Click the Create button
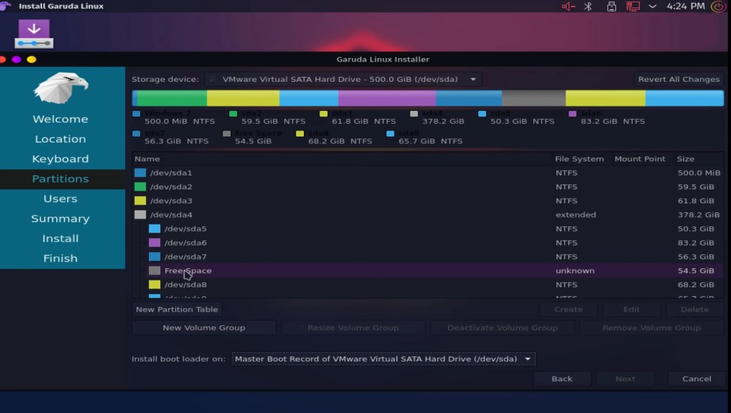The image size is (731, 413). [x=569, y=309]
